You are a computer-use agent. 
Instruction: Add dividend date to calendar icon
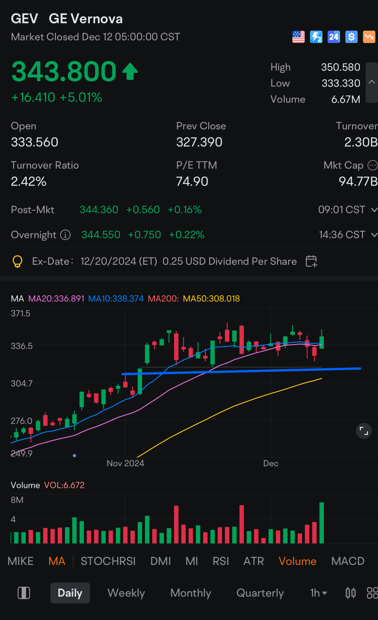311,261
